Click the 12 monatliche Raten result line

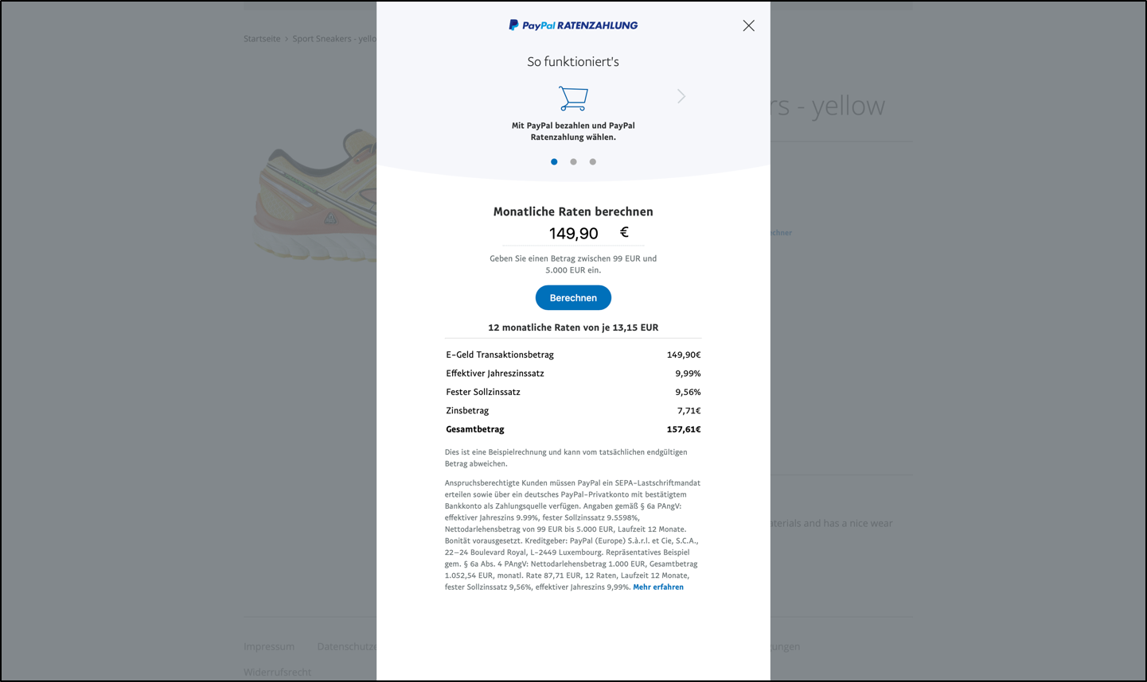coord(573,327)
